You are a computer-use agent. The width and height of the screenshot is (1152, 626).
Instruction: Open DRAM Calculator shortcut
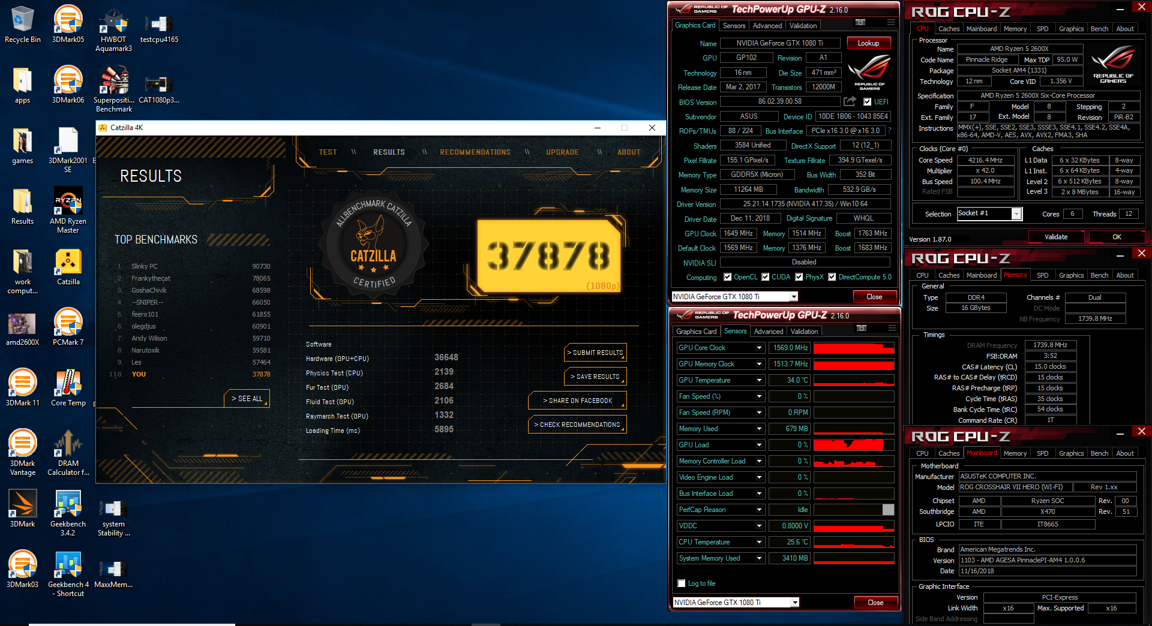[68, 453]
